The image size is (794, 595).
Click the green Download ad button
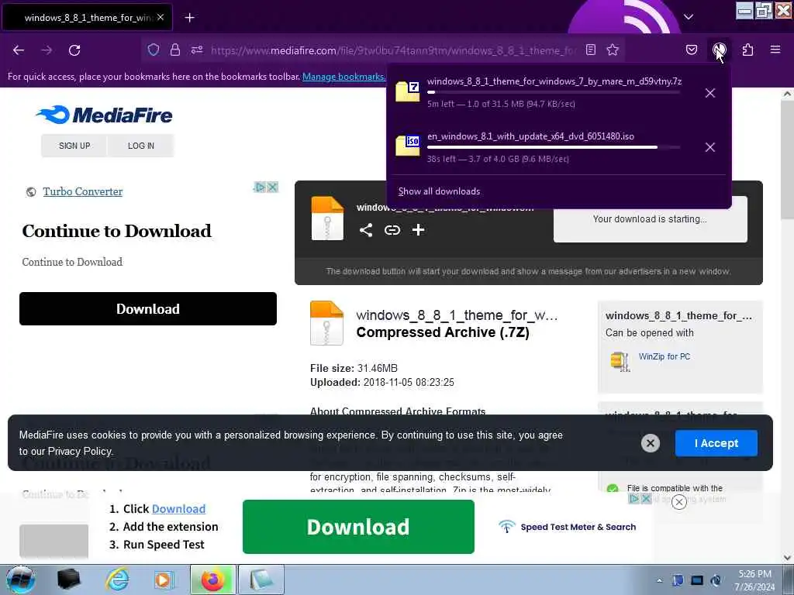358,527
